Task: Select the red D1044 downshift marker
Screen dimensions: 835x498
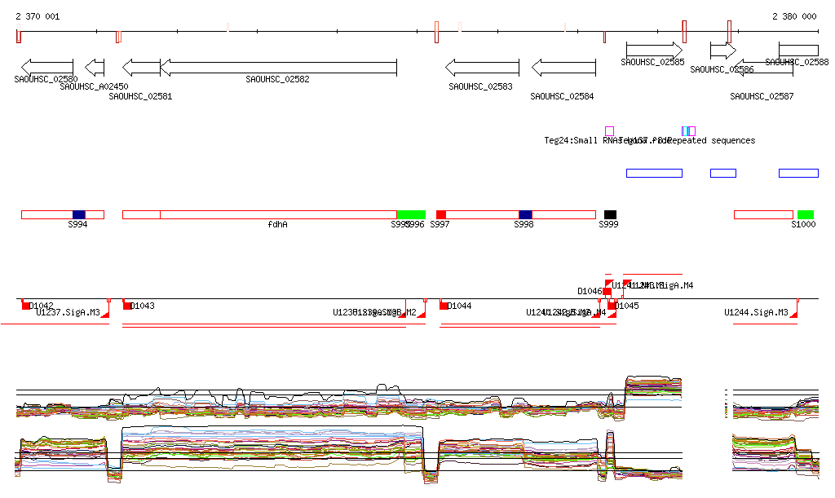Action: tap(444, 305)
